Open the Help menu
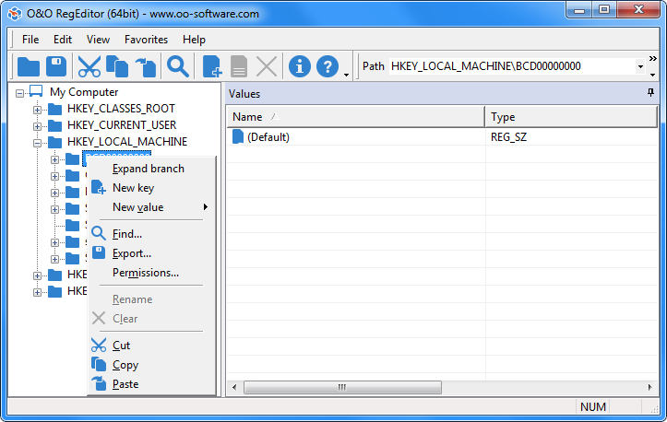 click(x=194, y=40)
